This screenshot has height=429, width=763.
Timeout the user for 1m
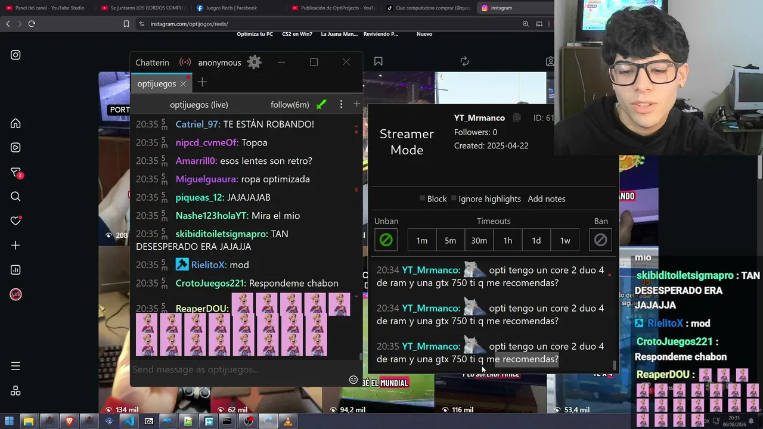422,240
